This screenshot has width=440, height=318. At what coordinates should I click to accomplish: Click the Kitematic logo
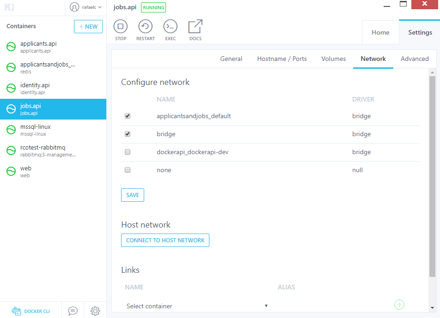click(9, 7)
